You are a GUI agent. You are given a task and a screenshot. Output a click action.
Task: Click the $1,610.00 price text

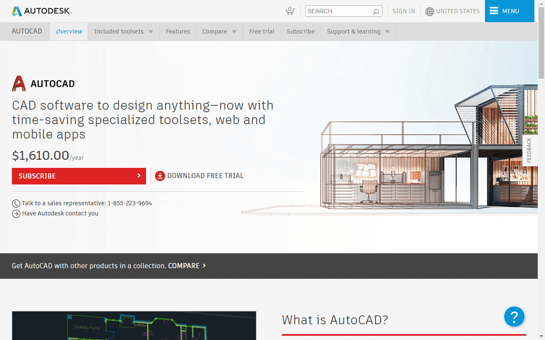point(40,156)
